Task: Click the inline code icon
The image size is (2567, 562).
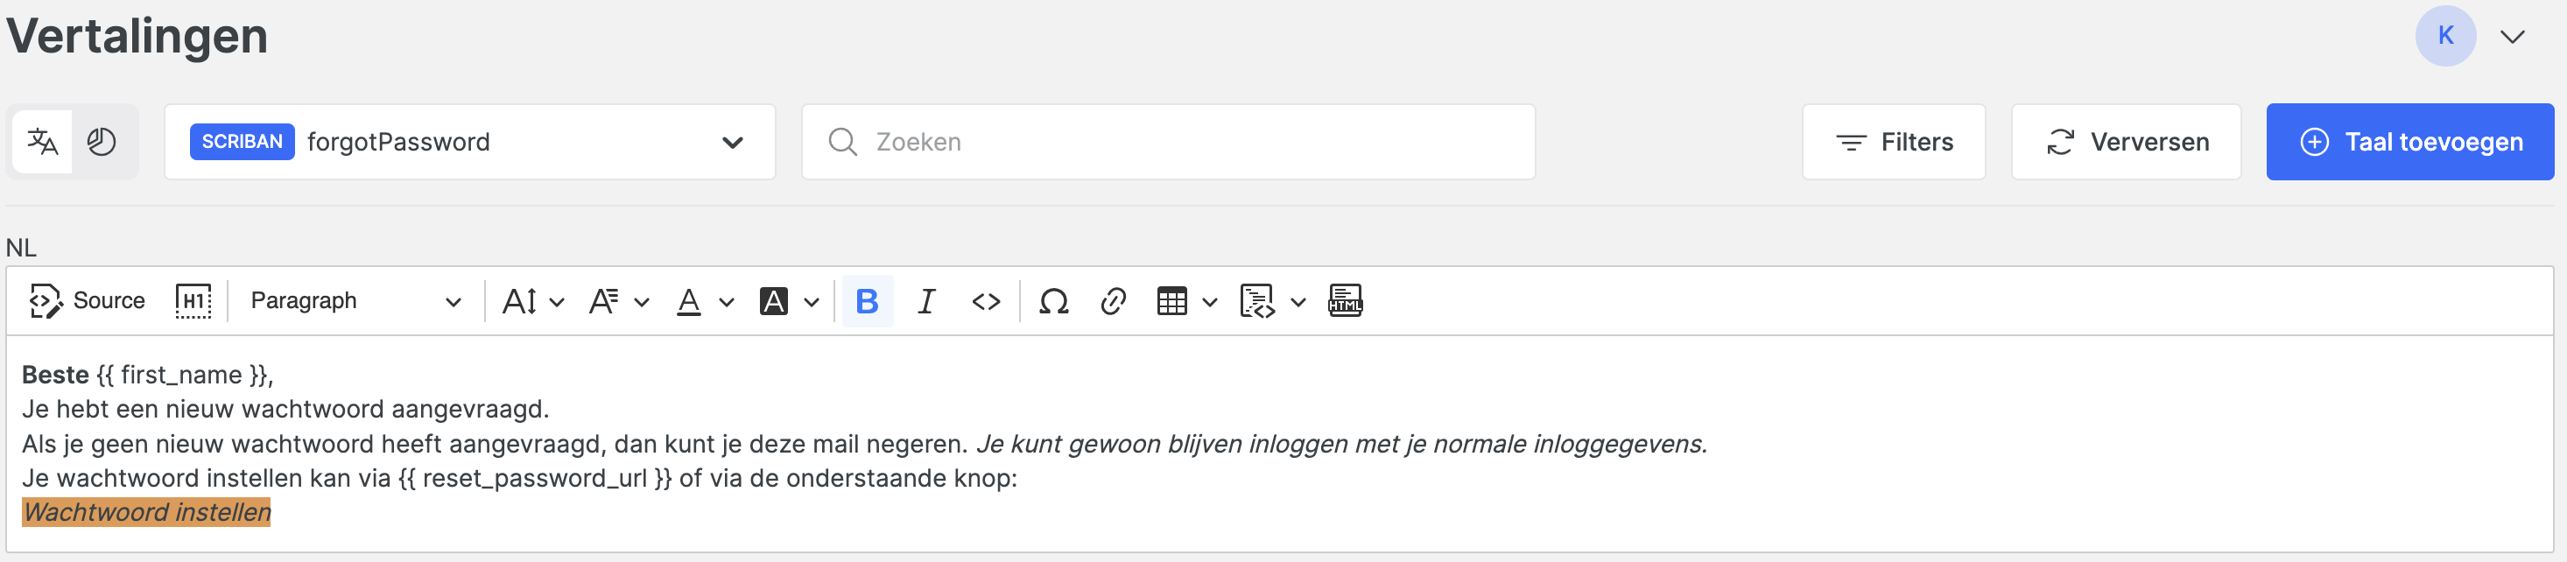Action: coord(986,301)
